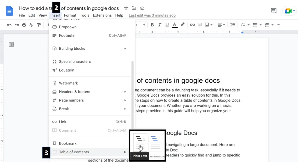Open the Google Docs home icon
Viewport: 298px width, 162px height.
pos(9,11)
